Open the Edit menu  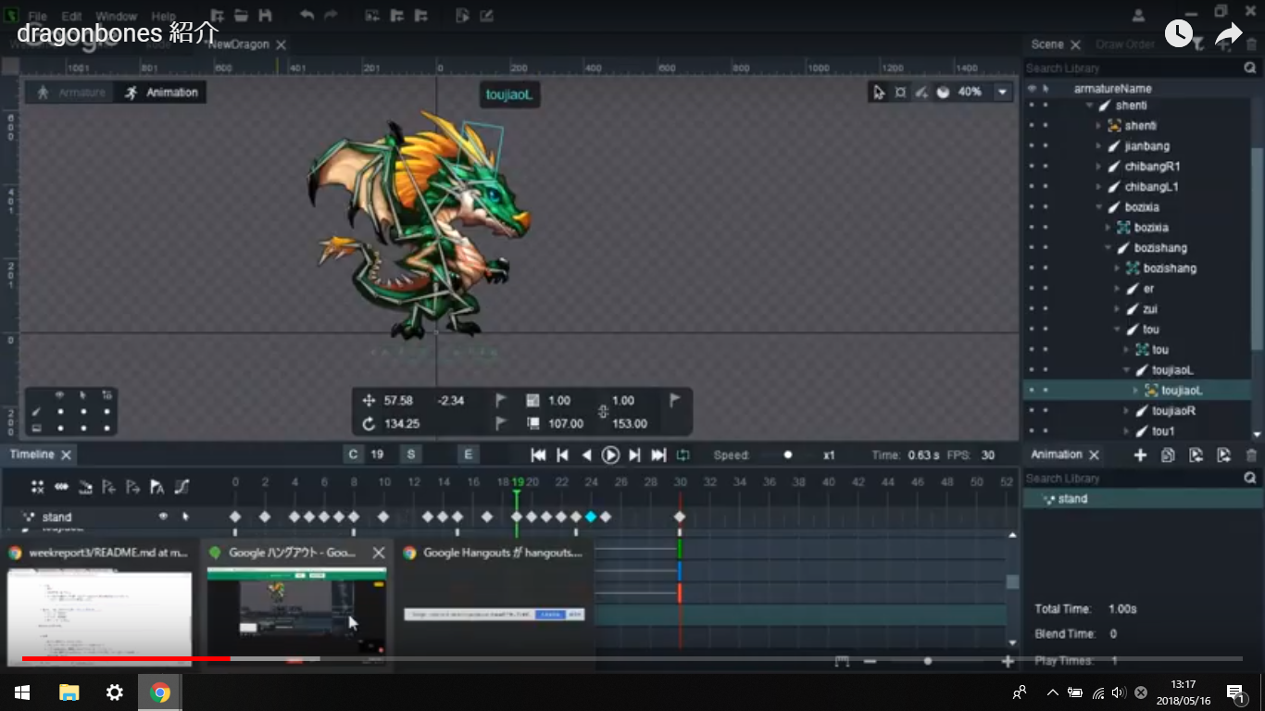[x=71, y=17]
